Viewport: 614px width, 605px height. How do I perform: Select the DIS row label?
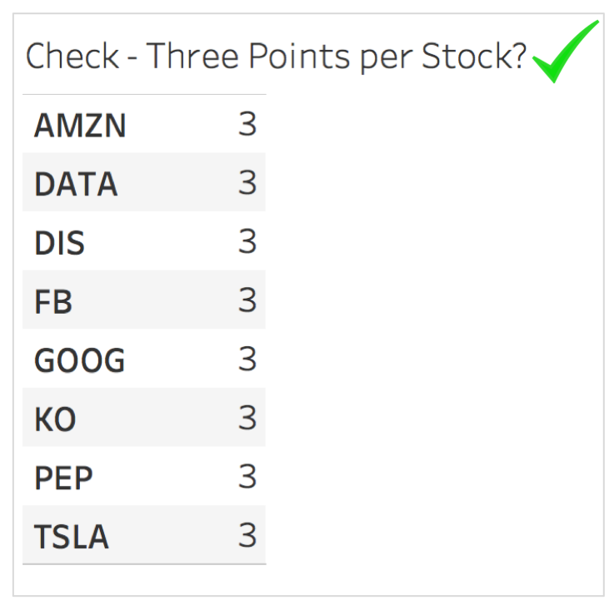click(x=59, y=243)
